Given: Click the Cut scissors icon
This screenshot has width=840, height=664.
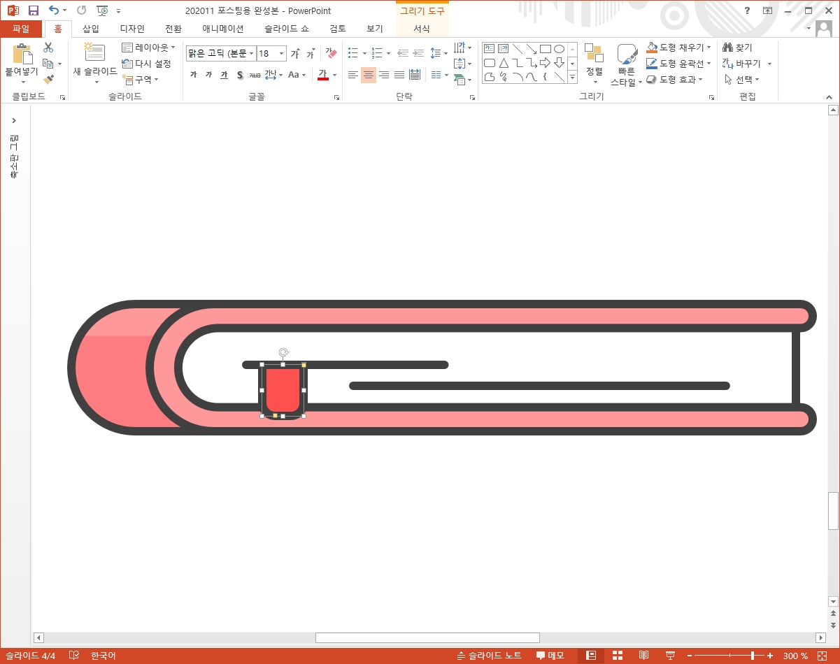Looking at the screenshot, I should pos(48,48).
